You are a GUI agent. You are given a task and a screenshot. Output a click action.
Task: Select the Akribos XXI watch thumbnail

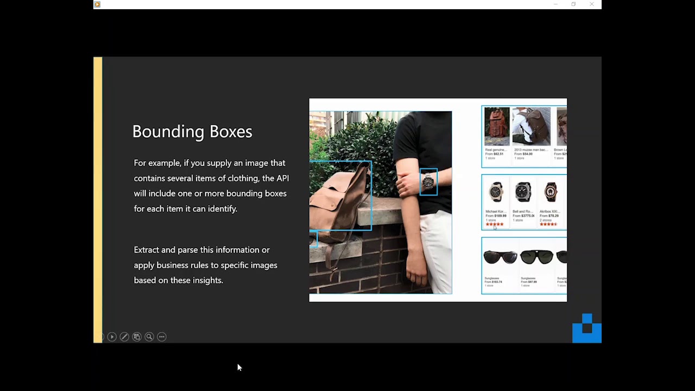pos(551,192)
